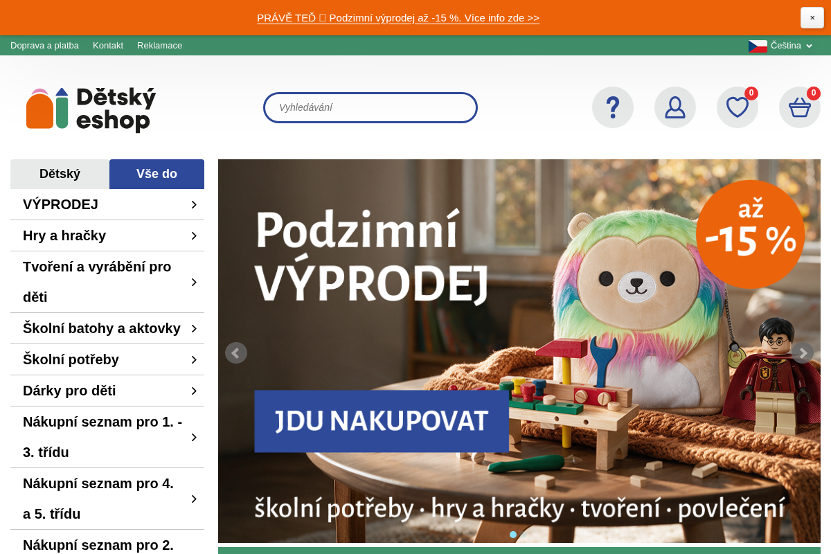831x554 pixels.
Task: Open the wishlist heart icon
Action: click(738, 107)
